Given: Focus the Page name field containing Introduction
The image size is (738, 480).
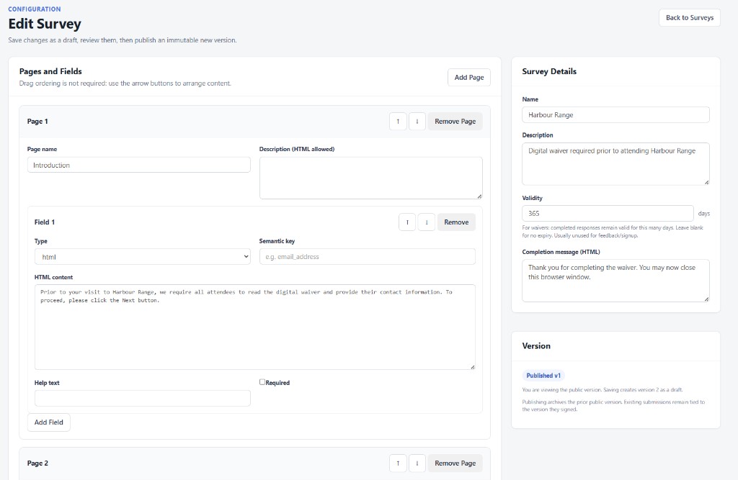Looking at the screenshot, I should click(x=139, y=165).
